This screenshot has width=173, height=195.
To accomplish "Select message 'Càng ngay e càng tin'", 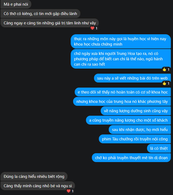I will coord(50,23).
